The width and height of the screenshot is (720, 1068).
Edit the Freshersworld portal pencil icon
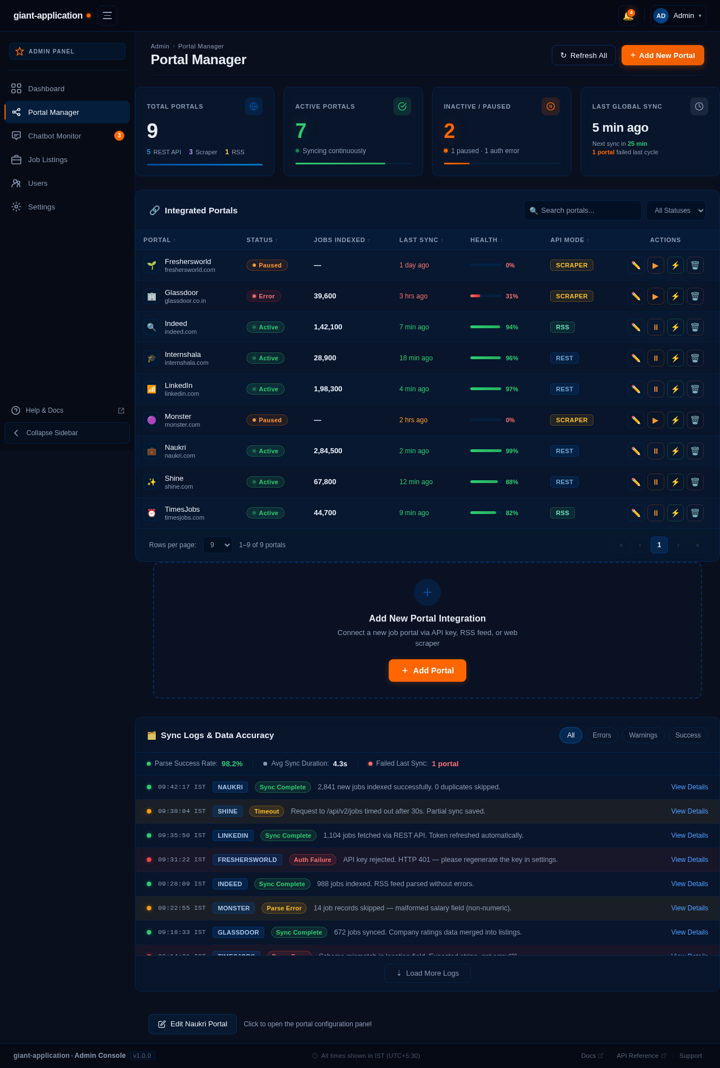[636, 265]
